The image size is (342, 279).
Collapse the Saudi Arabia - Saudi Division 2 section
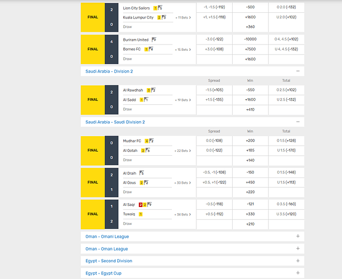(x=298, y=122)
